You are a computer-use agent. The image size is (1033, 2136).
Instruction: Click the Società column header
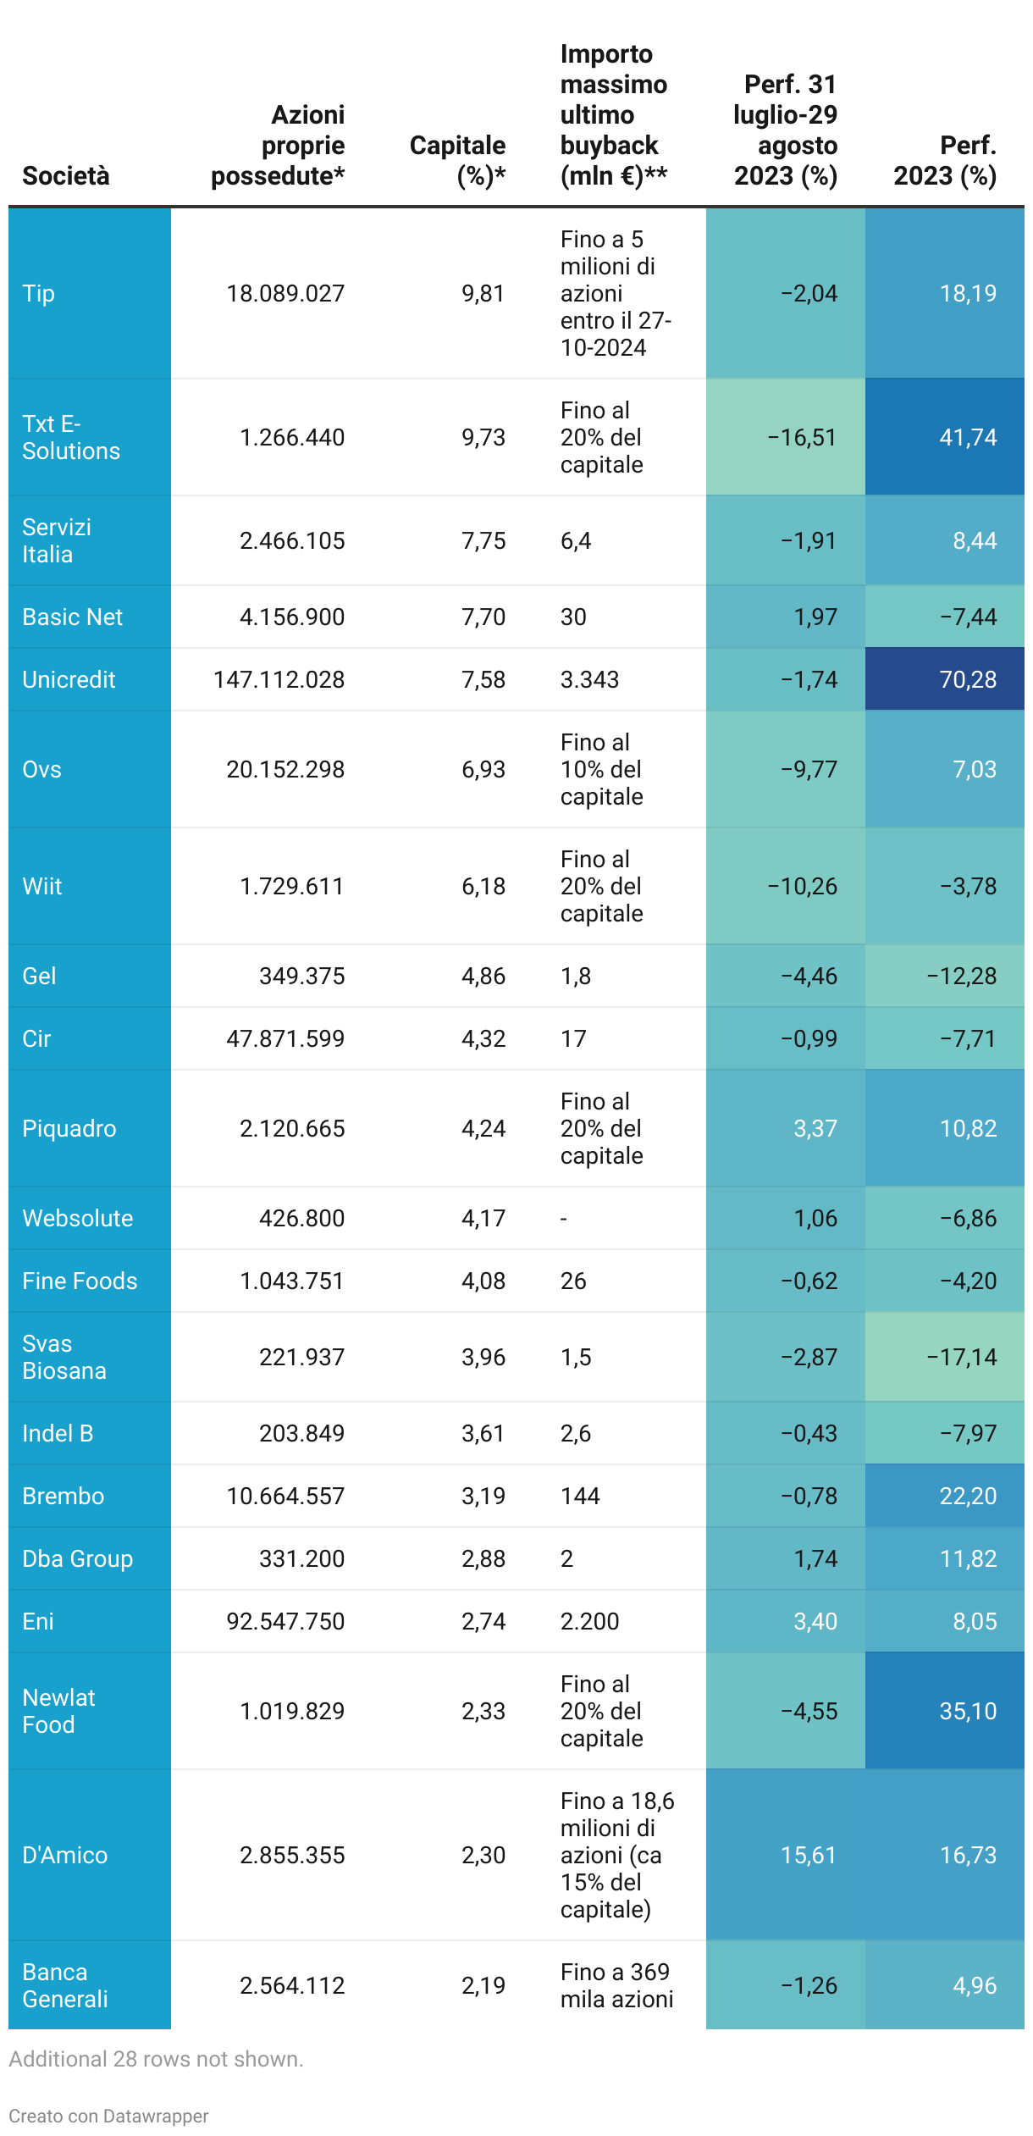click(x=66, y=175)
